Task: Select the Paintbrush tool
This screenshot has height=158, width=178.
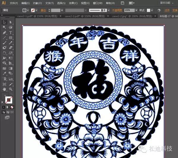Action: tap(4, 43)
